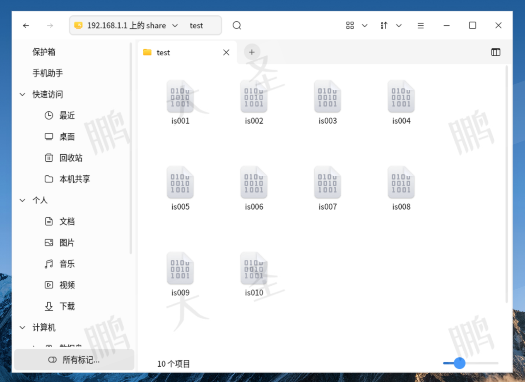This screenshot has width=525, height=382.
Task: Open 桌面 desktop folder
Action: click(67, 137)
